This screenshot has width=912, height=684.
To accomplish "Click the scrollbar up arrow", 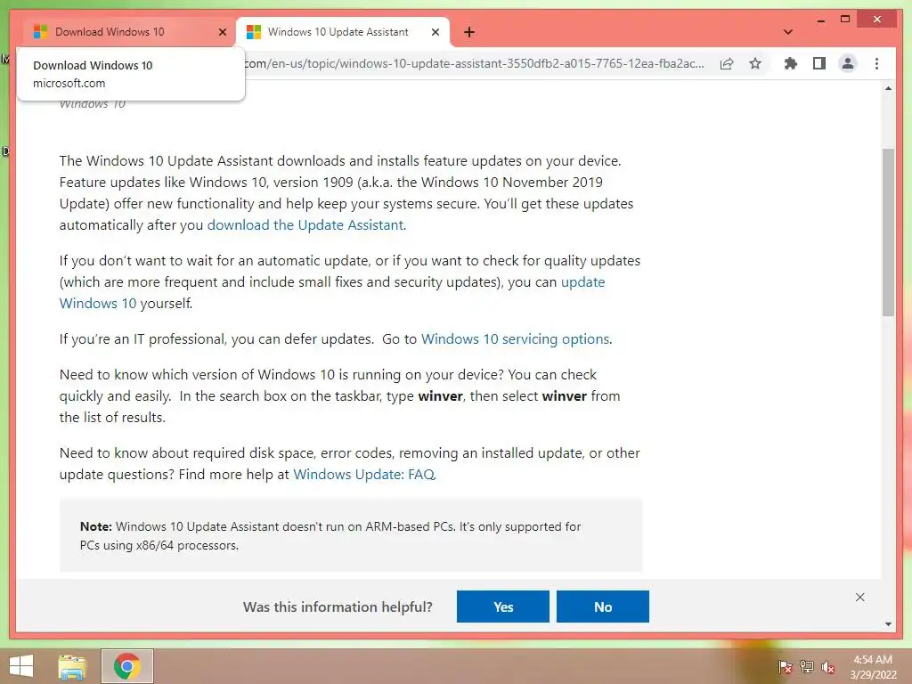I will pos(888,88).
